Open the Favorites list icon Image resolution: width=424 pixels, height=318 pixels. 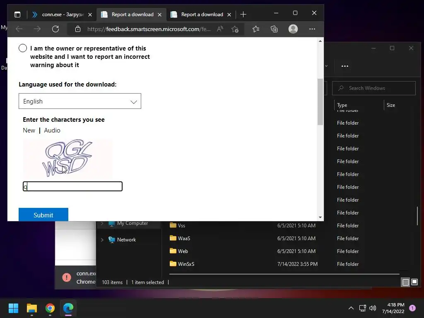click(x=256, y=29)
